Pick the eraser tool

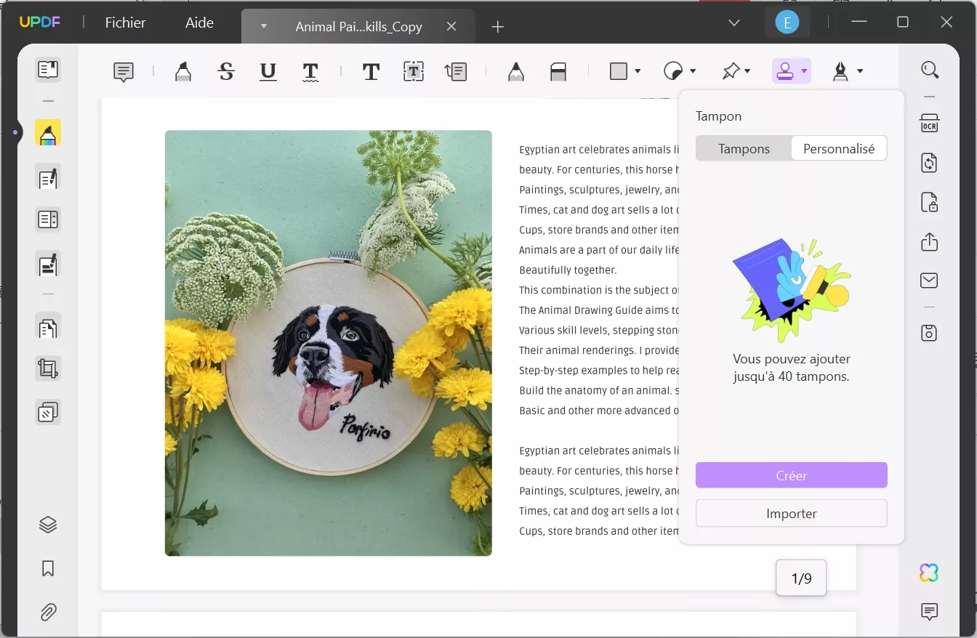point(558,71)
